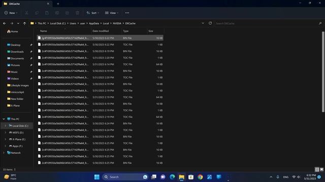
Task: Switch to details view in status bar
Action: 317,169
